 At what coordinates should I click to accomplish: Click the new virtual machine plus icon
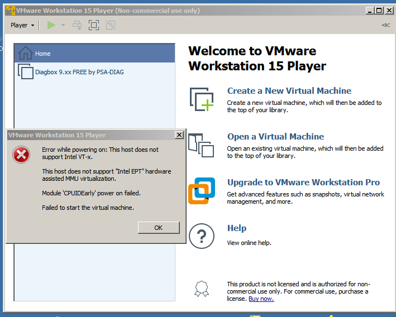pyautogui.click(x=202, y=99)
